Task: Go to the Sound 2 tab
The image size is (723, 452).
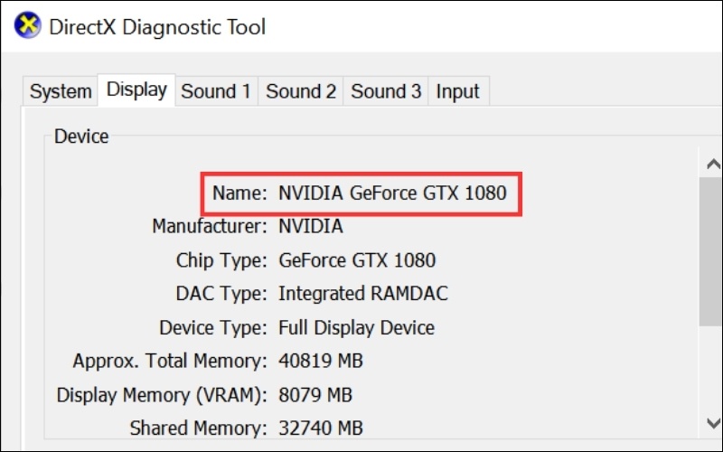Action: tap(300, 92)
